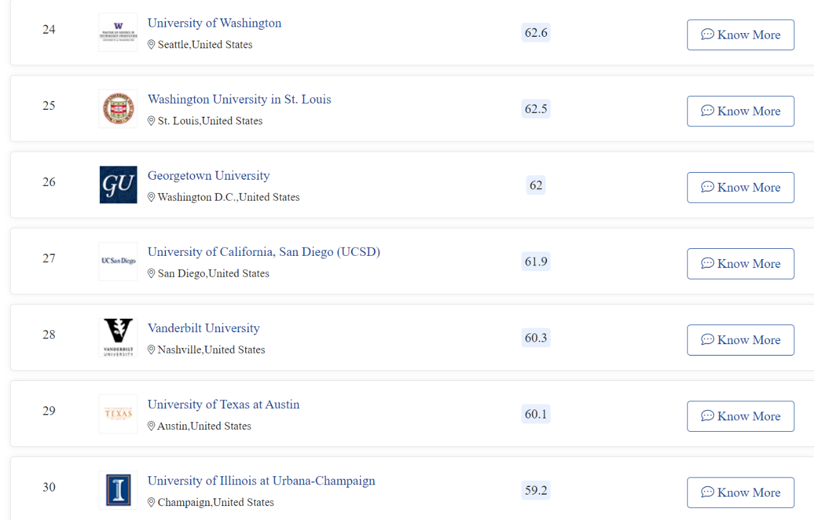The width and height of the screenshot is (814, 520).
Task: Click the UC San Diego logo
Action: tap(118, 261)
